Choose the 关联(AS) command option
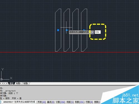139x104 pixels. pos(42,102)
